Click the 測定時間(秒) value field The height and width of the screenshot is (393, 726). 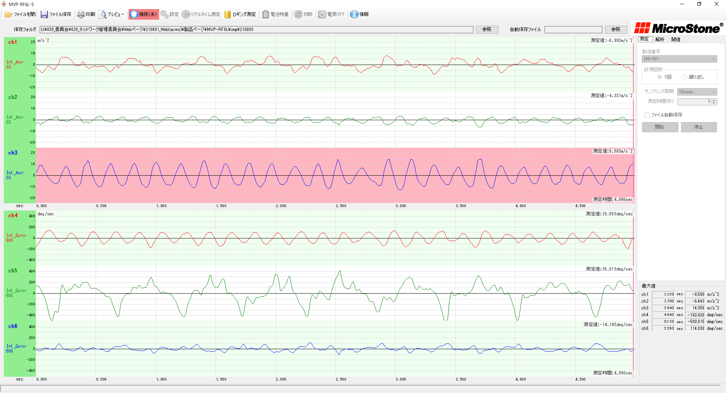point(695,102)
